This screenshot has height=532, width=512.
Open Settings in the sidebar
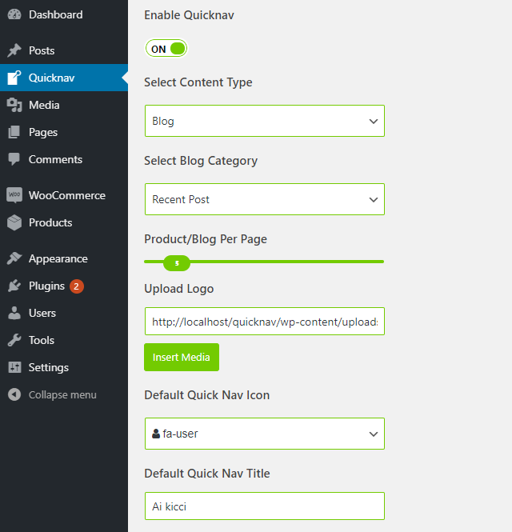pyautogui.click(x=64, y=367)
